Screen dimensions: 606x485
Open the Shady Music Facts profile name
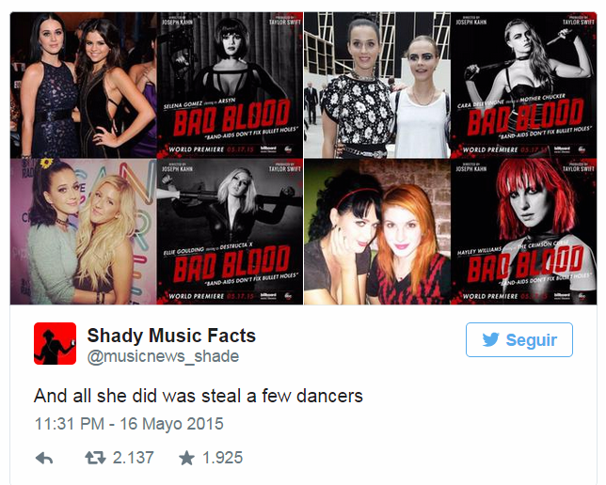[171, 336]
